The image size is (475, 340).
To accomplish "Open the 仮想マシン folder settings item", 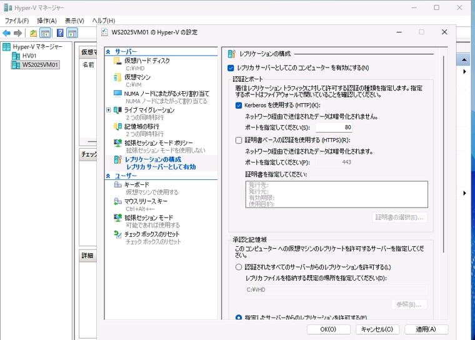I will 138,77.
